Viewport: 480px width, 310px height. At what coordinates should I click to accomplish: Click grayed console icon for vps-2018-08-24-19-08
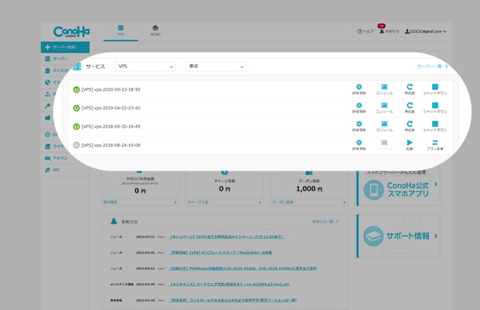point(384,145)
